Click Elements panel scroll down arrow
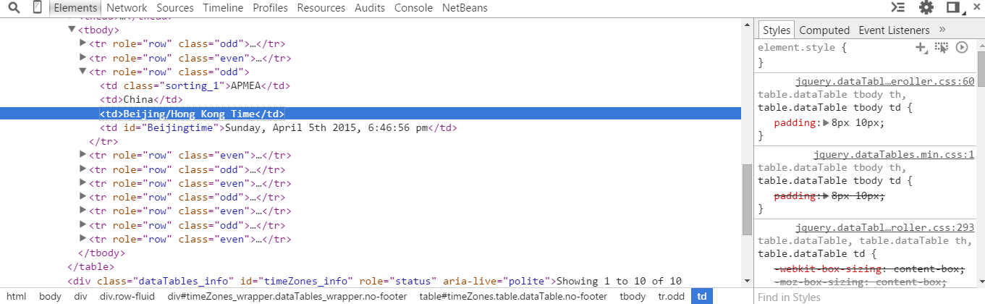 tap(747, 280)
